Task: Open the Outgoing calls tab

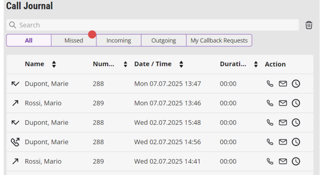Action: click(x=164, y=40)
